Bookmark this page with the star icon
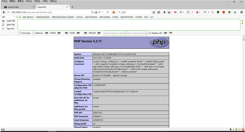Image resolution: width=245 pixels, height=132 pixels. click(x=154, y=12)
